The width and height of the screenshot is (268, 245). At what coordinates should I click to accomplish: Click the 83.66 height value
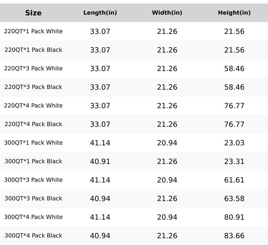click(234, 236)
